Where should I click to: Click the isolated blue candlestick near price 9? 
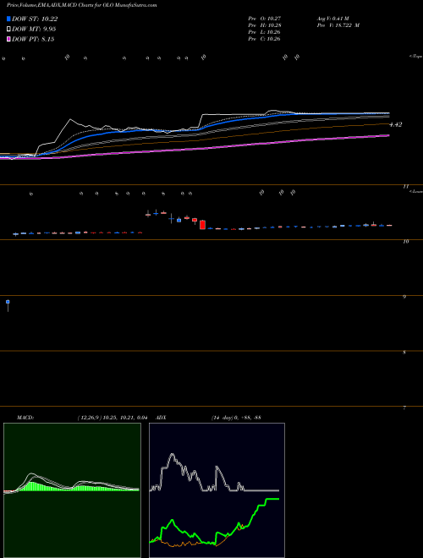pos(8,303)
